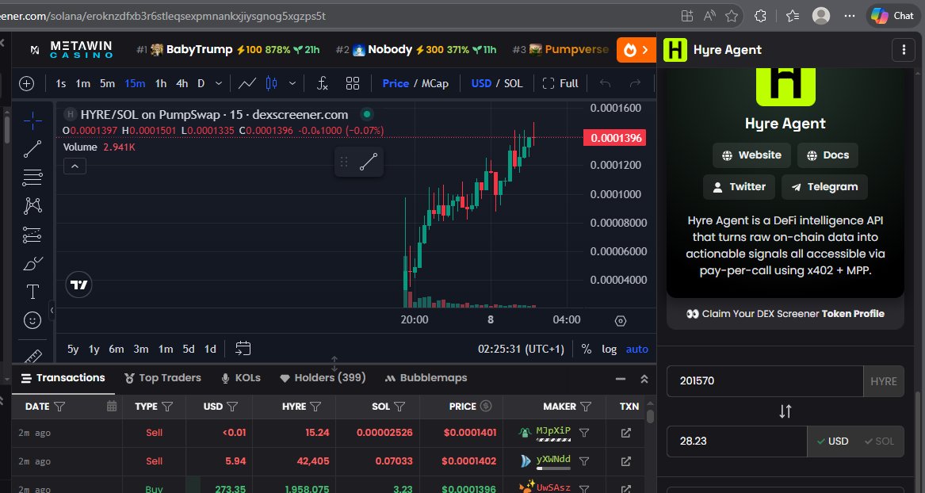Select the trend line drawing tool
The width and height of the screenshot is (925, 493).
(32, 149)
